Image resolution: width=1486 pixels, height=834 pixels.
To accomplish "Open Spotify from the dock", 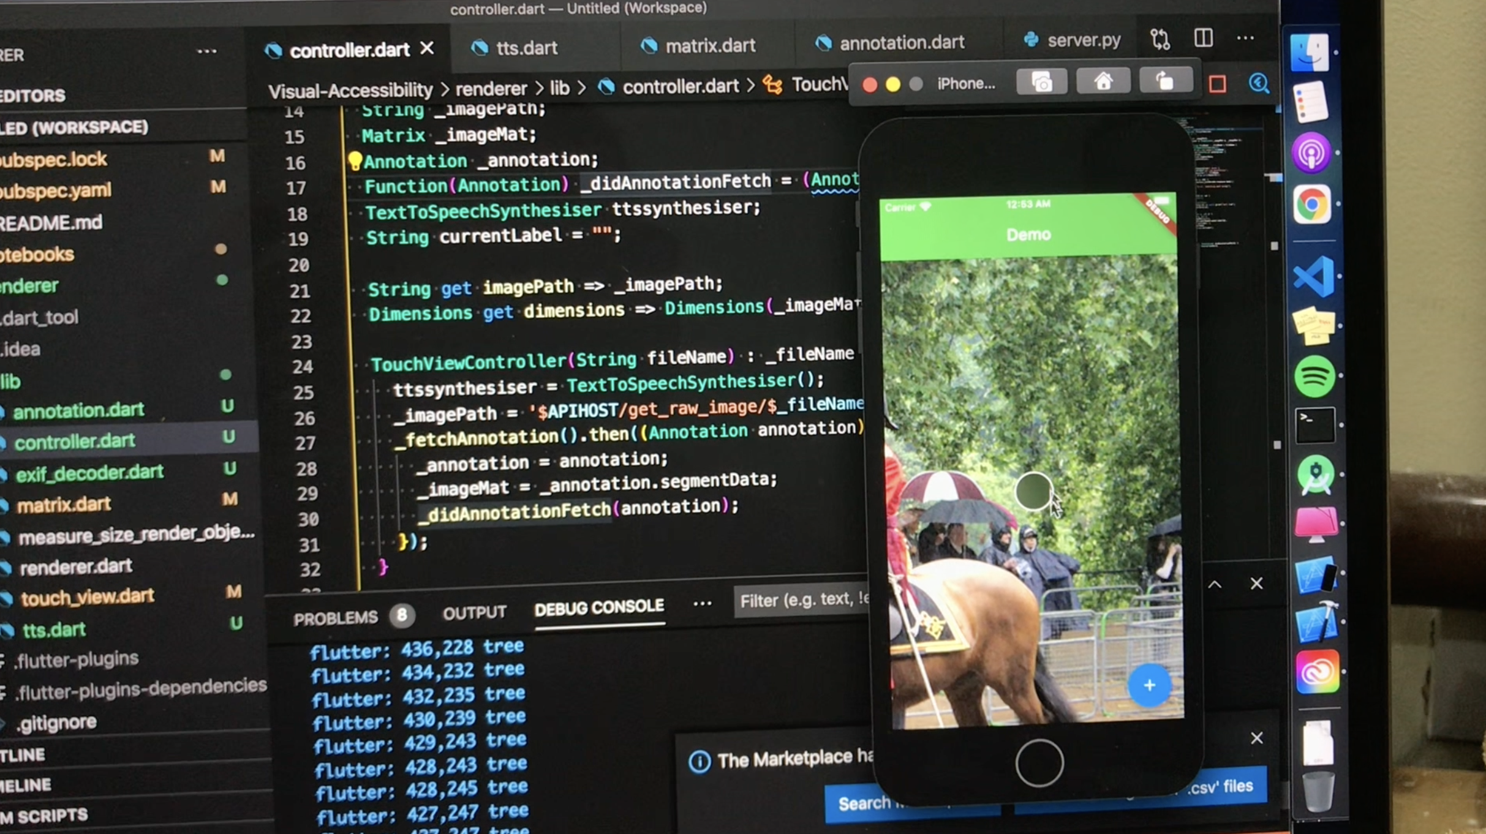I will [x=1314, y=376].
